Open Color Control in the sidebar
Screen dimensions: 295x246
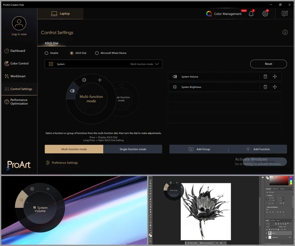coord(16,63)
